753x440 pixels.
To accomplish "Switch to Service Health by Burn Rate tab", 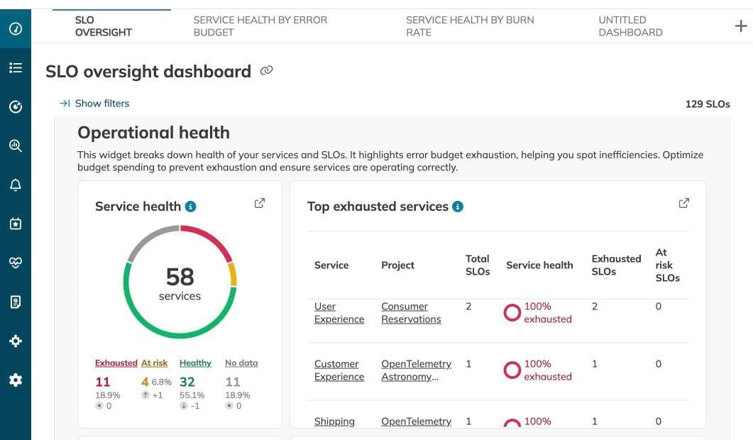I will (x=470, y=26).
